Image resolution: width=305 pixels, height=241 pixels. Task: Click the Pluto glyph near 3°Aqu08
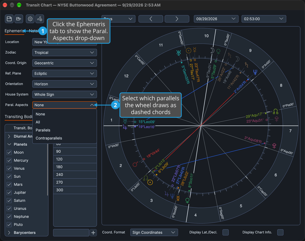point(274,146)
